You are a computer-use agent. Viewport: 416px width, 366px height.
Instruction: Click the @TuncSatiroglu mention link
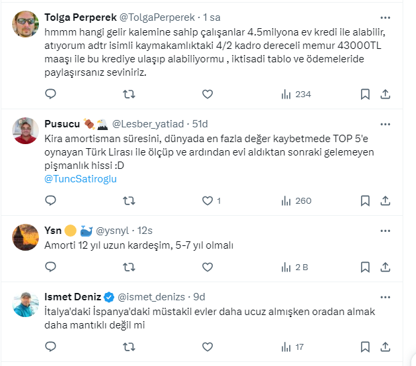click(80, 180)
